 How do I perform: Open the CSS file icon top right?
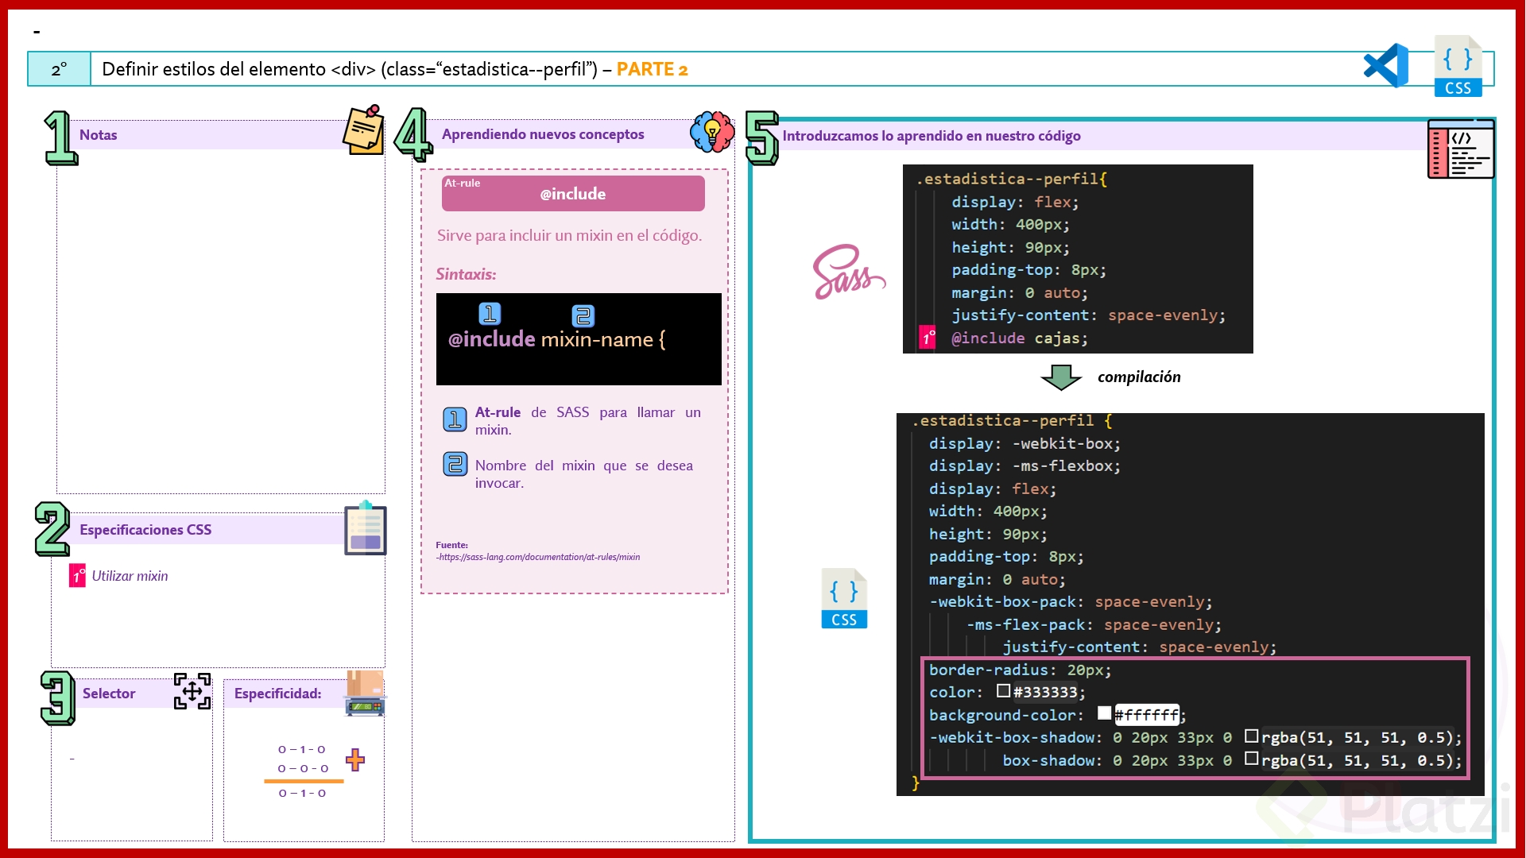point(1458,65)
